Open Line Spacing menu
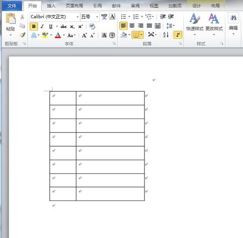 (x=170, y=26)
